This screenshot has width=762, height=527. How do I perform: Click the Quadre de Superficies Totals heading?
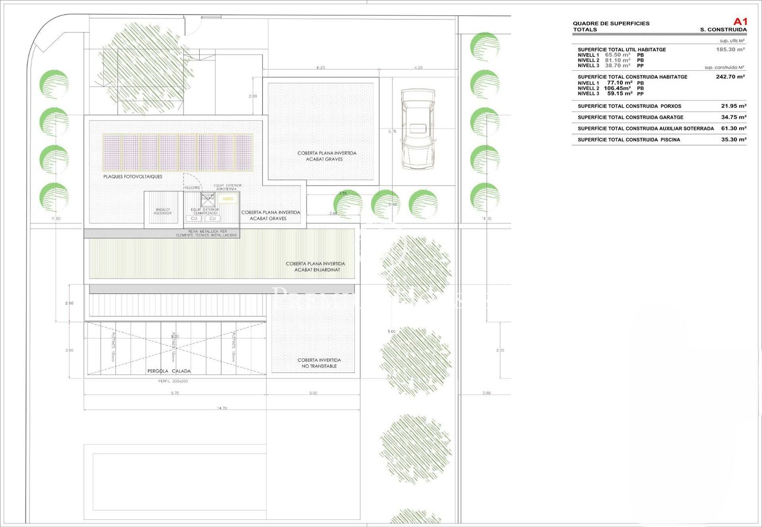click(611, 26)
